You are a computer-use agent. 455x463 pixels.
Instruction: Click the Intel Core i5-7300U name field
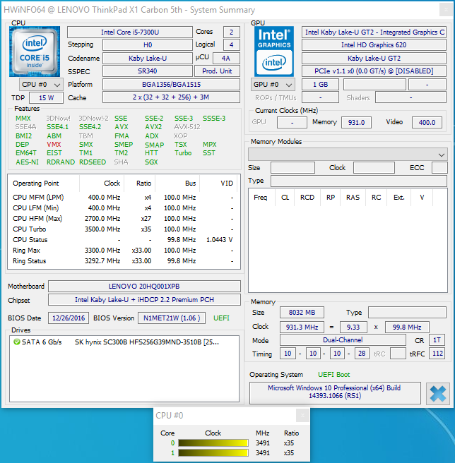[x=130, y=32]
